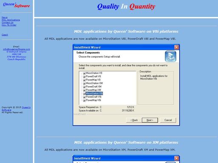
Task: Click the Queen' Software logo
Action: click(x=17, y=5)
